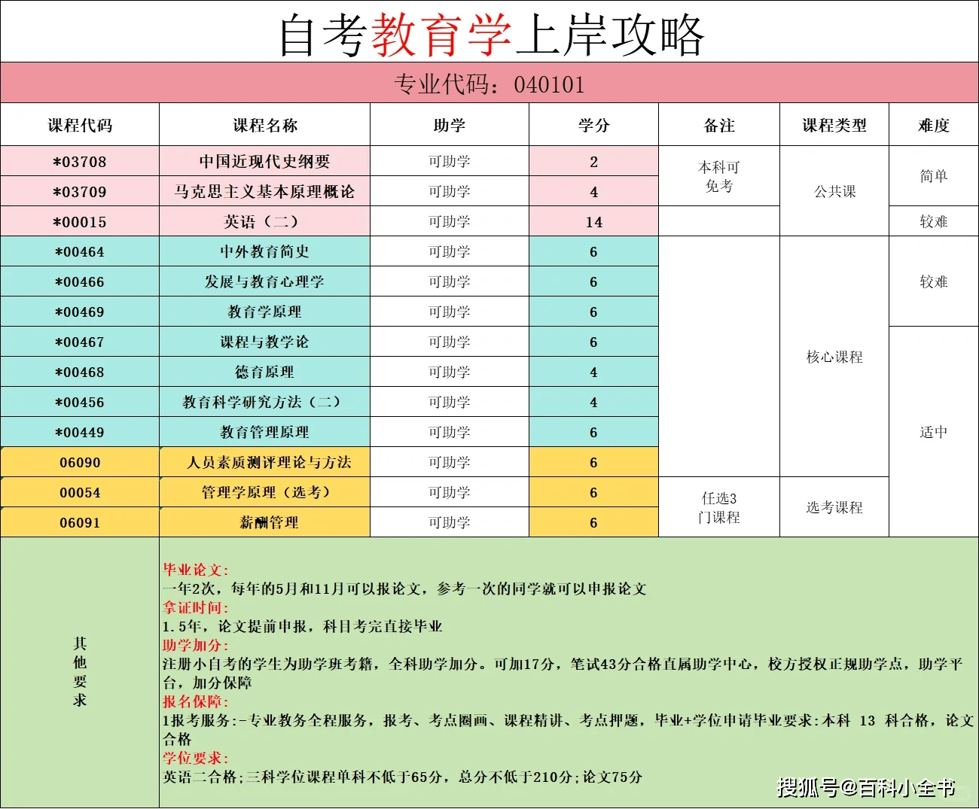Click the 薪酬管理 cell
This screenshot has width=979, height=809.
click(265, 522)
